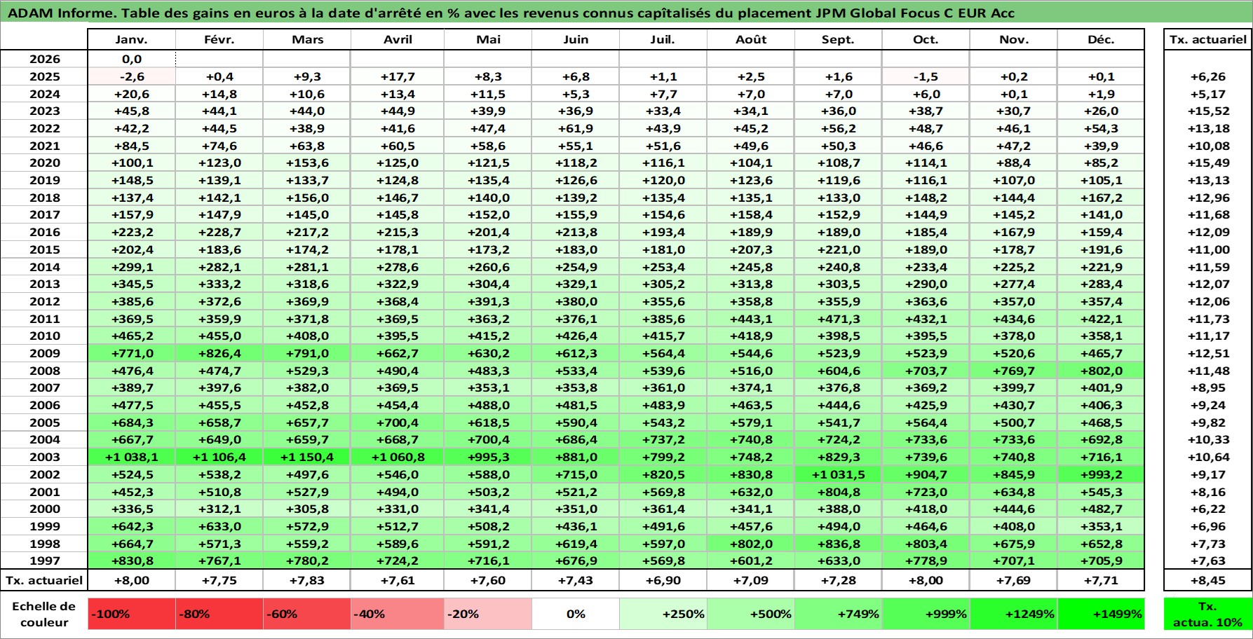Click the +223,2 cell in 2016 row
The height and width of the screenshot is (639, 1253).
(x=132, y=232)
